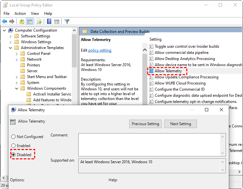Toggle the Show/Hide Action Pane icon
Image resolution: width=243 pixels, height=189 pixels.
coord(57,22)
